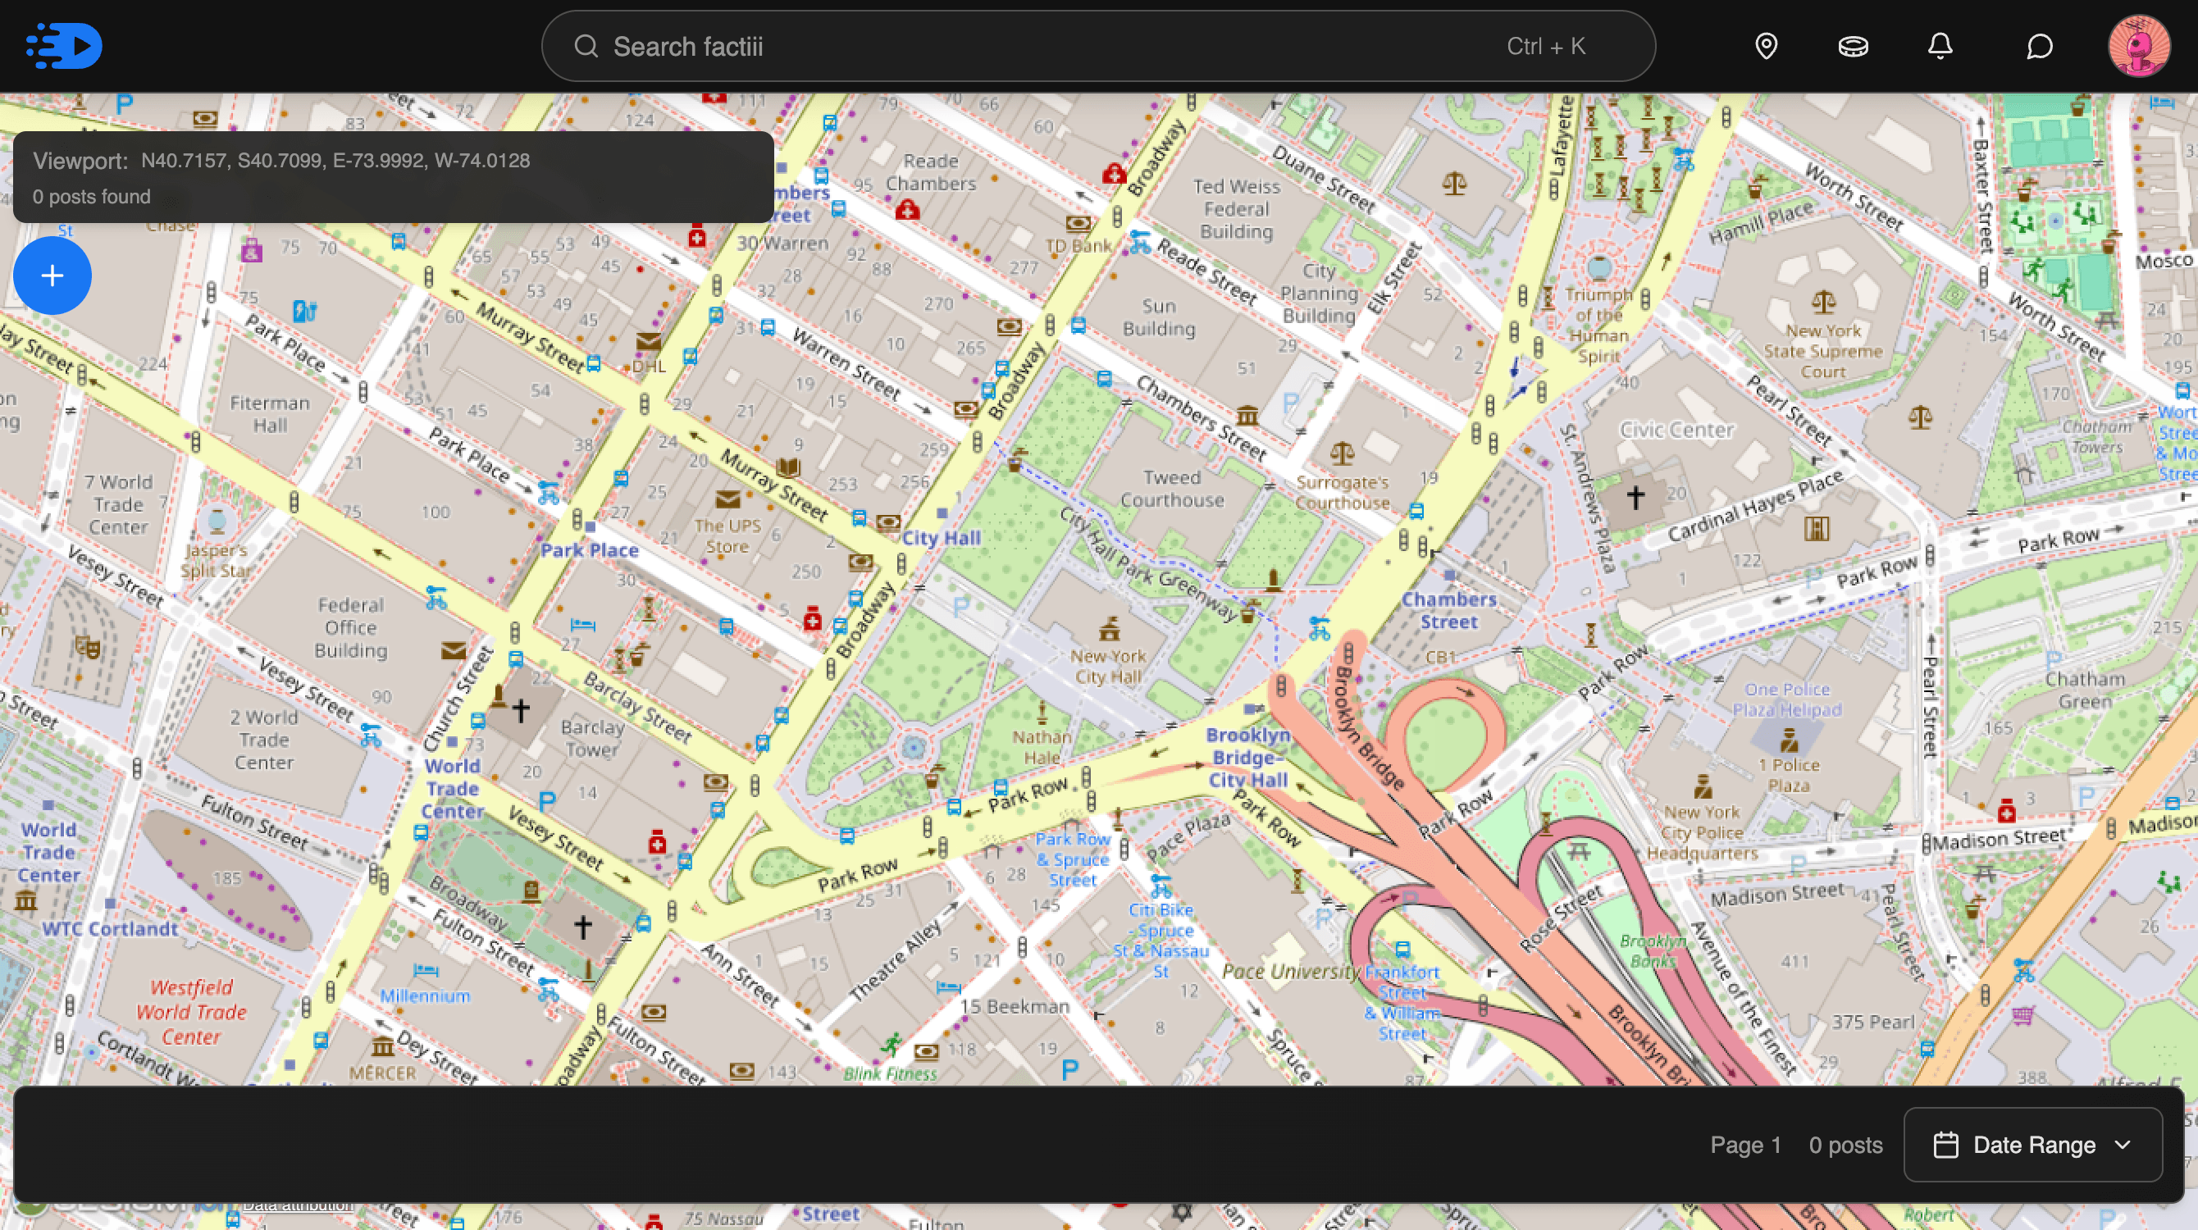Select the location pin icon in the navbar
The image size is (2198, 1230).
coord(1767,46)
